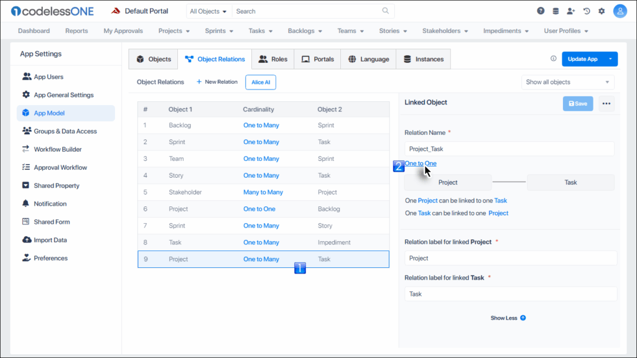Open the database stack icon in header
Viewport: 637px width, 358px height.
pyautogui.click(x=556, y=11)
